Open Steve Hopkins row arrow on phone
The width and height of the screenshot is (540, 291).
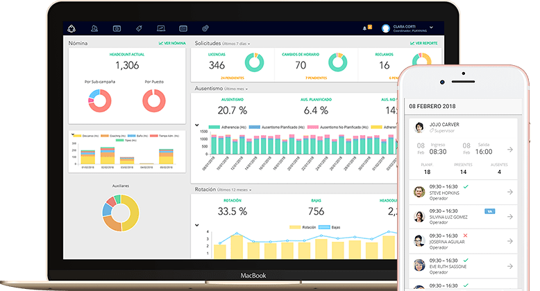pyautogui.click(x=510, y=192)
